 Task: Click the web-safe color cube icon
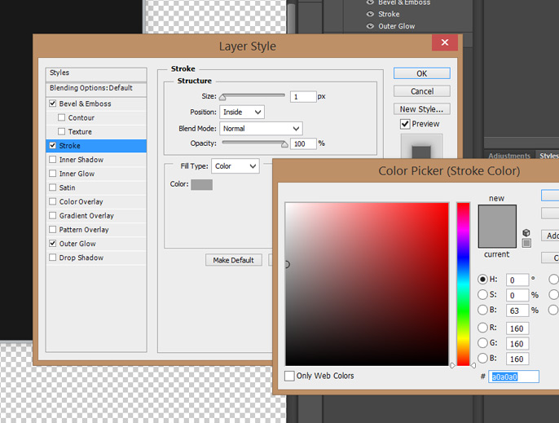click(526, 232)
